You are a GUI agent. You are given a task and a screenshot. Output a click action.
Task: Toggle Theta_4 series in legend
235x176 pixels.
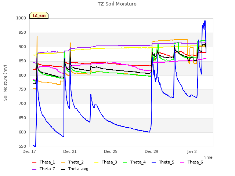click(134, 162)
